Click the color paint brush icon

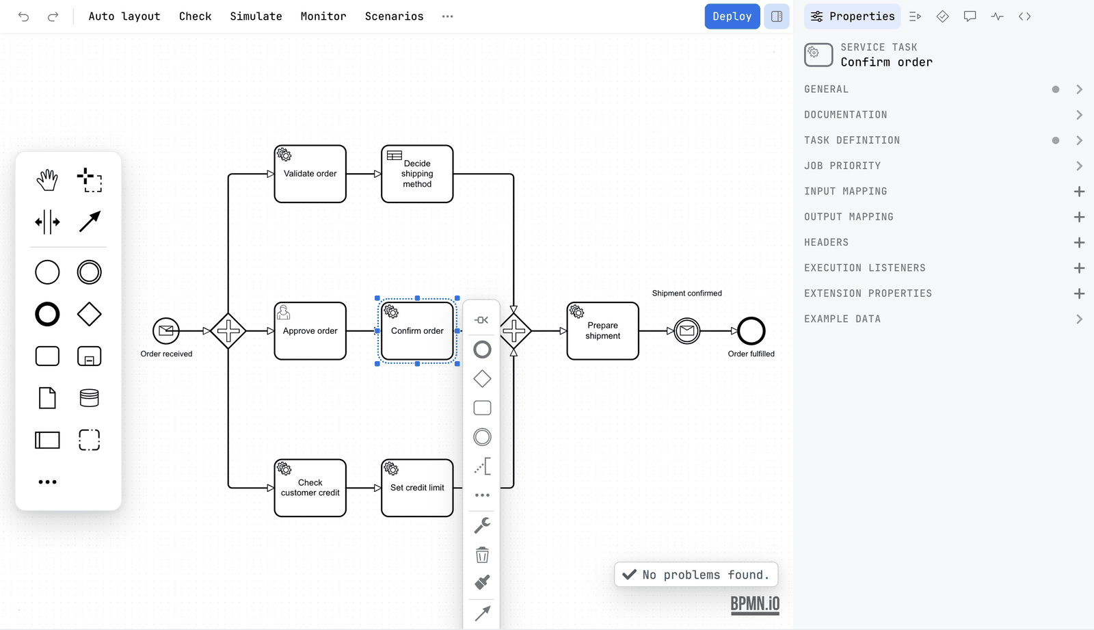[x=482, y=582]
